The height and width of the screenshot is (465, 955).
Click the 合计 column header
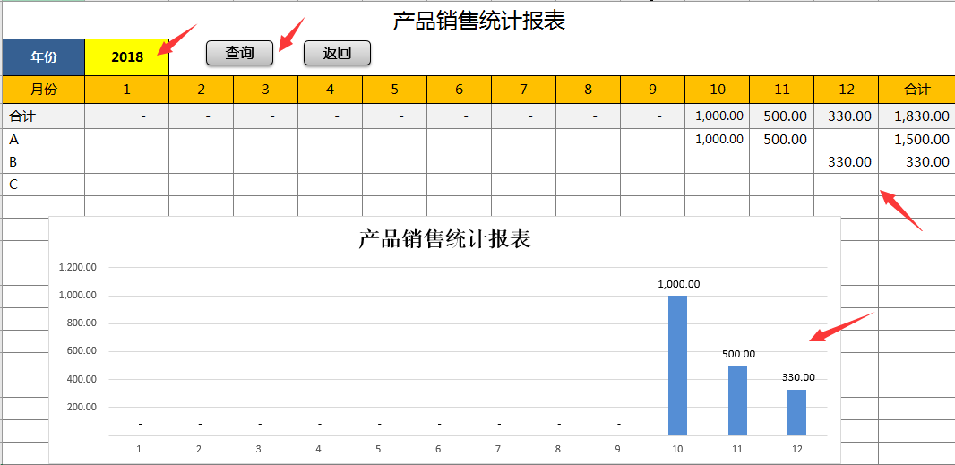coord(916,90)
